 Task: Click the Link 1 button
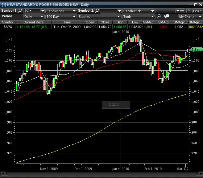coord(197,11)
